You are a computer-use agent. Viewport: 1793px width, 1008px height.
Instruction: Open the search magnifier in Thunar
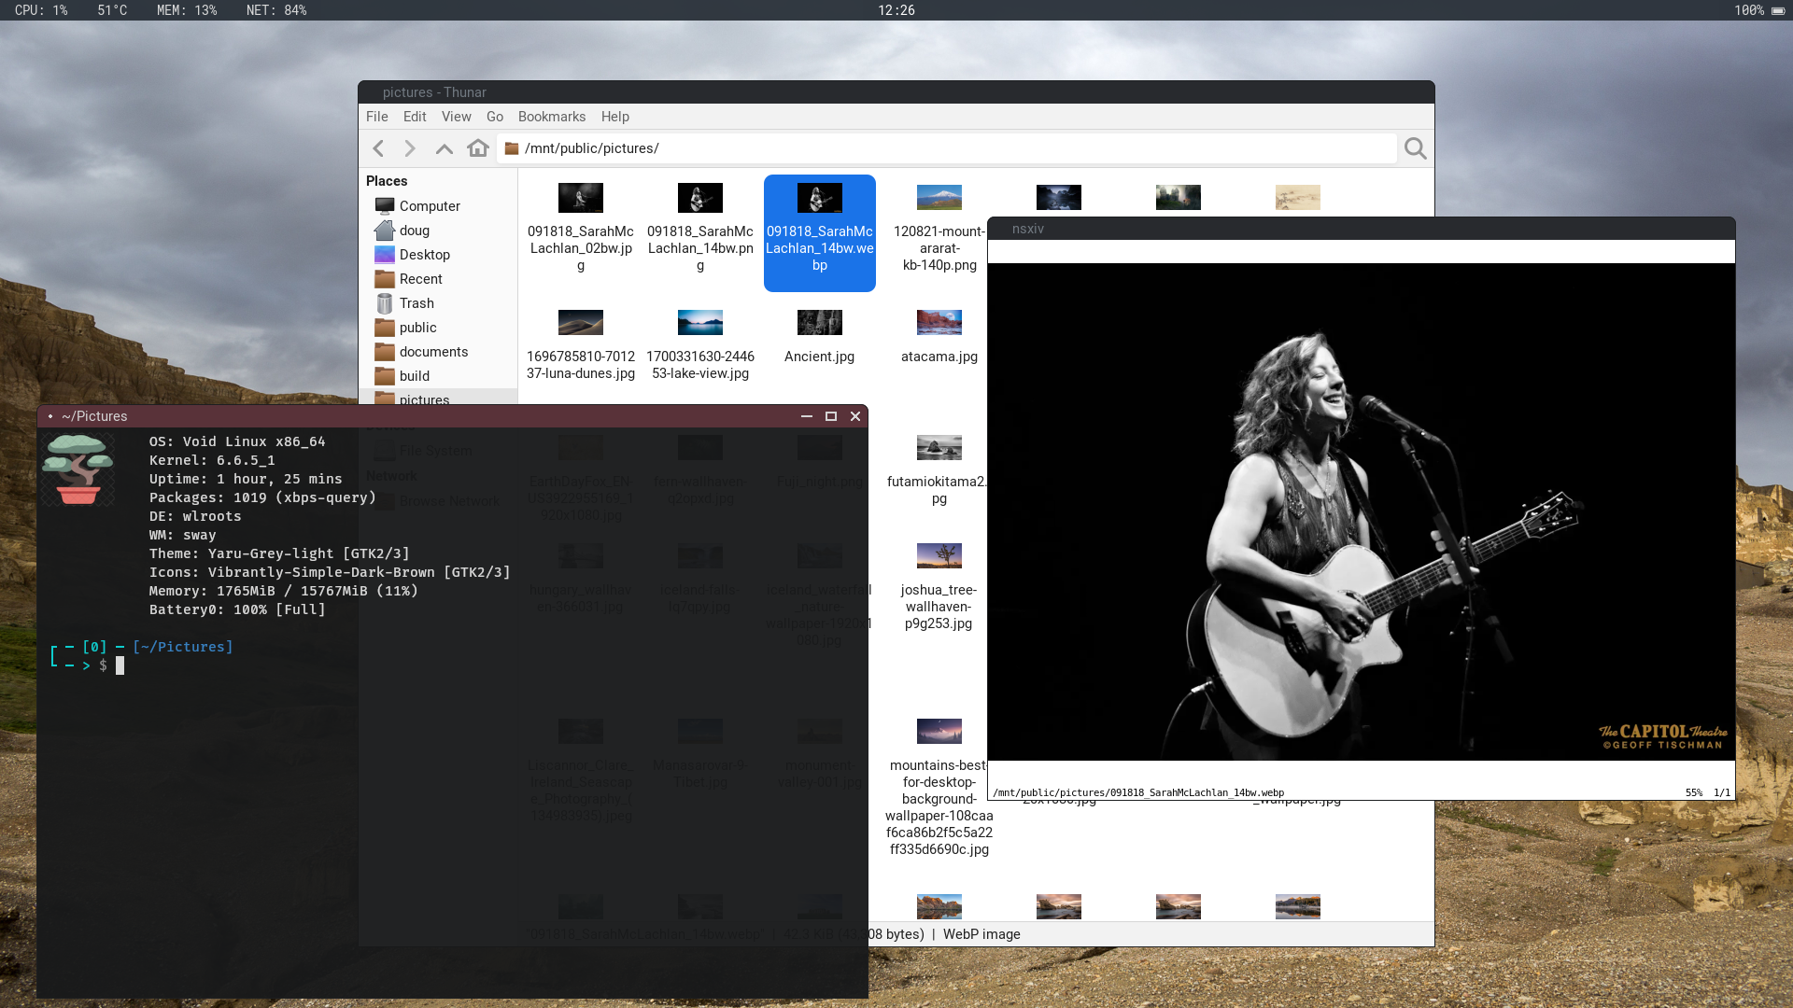1415,148
